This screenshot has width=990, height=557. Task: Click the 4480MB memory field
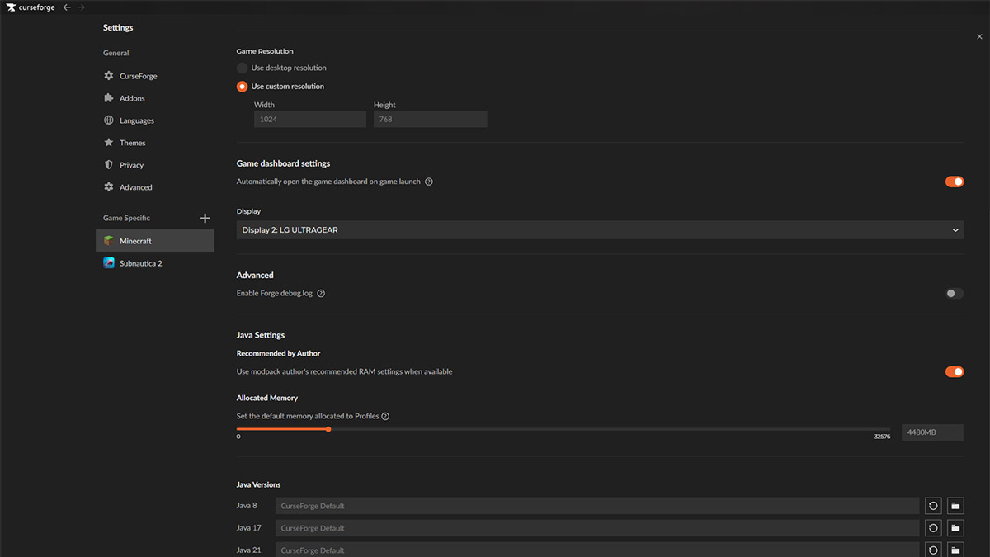932,432
